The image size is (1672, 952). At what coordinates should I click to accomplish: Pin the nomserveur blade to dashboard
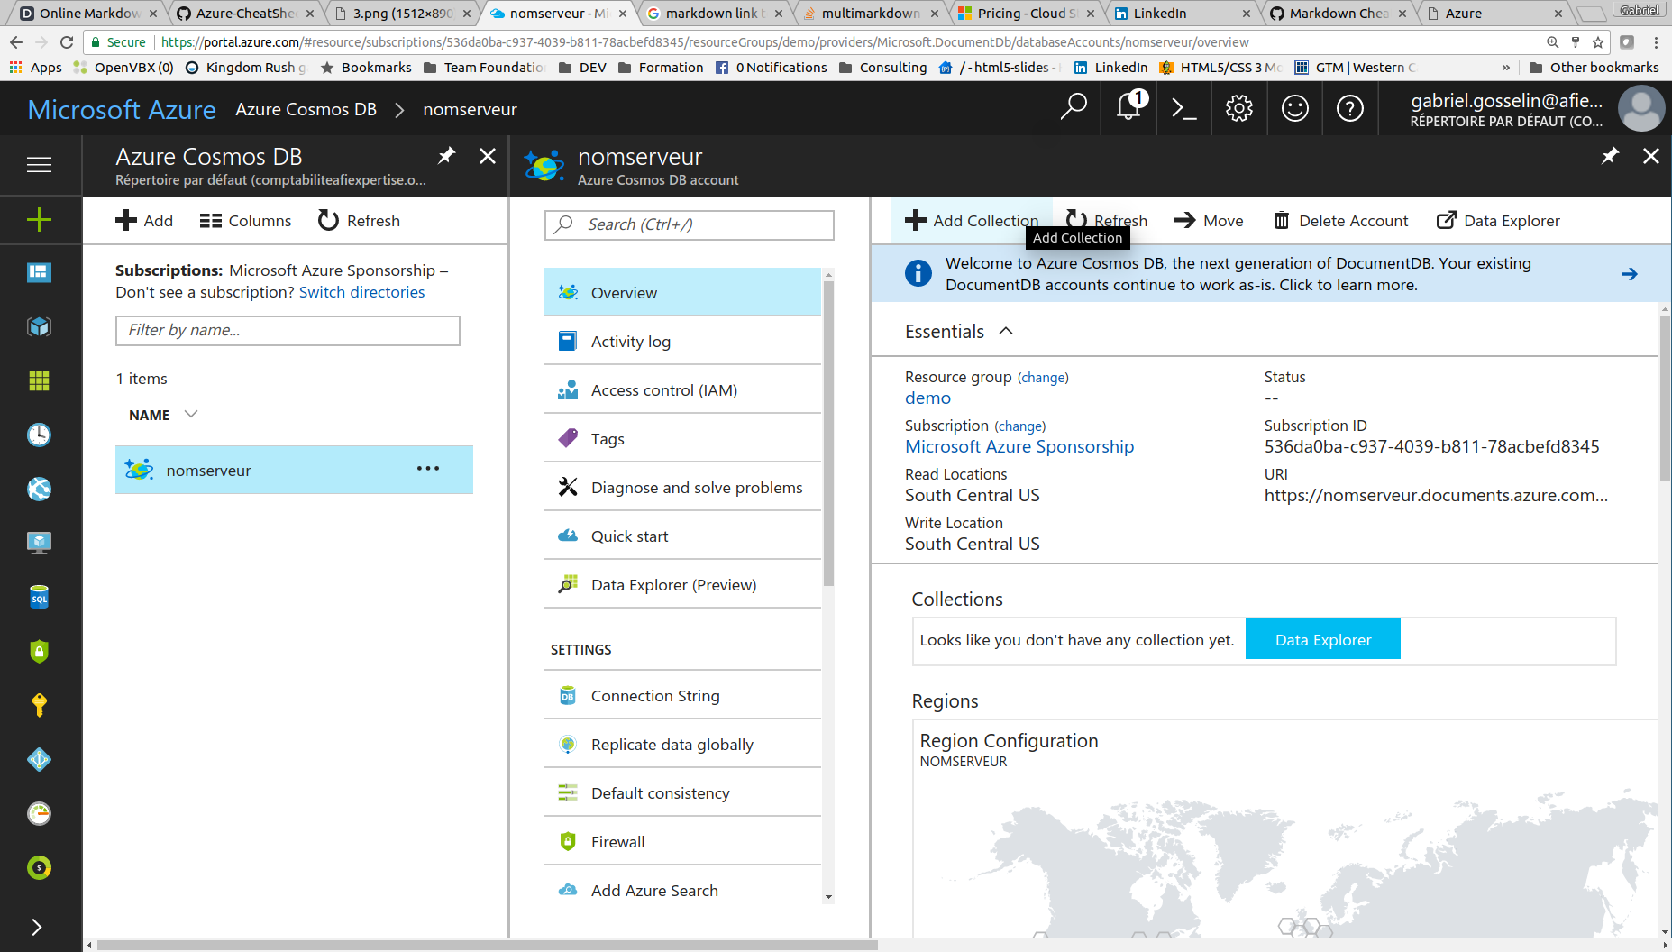point(1610,156)
